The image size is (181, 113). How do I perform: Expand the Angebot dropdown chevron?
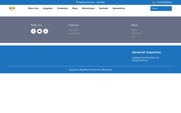[x=55, y=8]
